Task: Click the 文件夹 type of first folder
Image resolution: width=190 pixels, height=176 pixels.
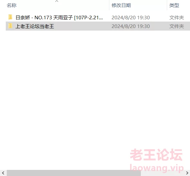Action: tap(176, 18)
